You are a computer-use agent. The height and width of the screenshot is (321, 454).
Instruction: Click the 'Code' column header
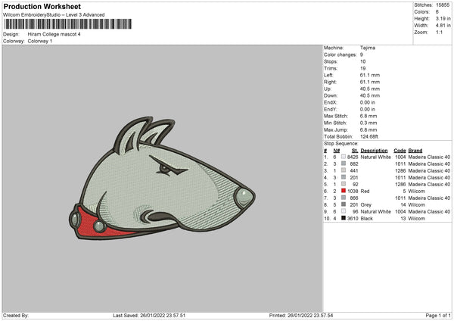pyautogui.click(x=400, y=151)
